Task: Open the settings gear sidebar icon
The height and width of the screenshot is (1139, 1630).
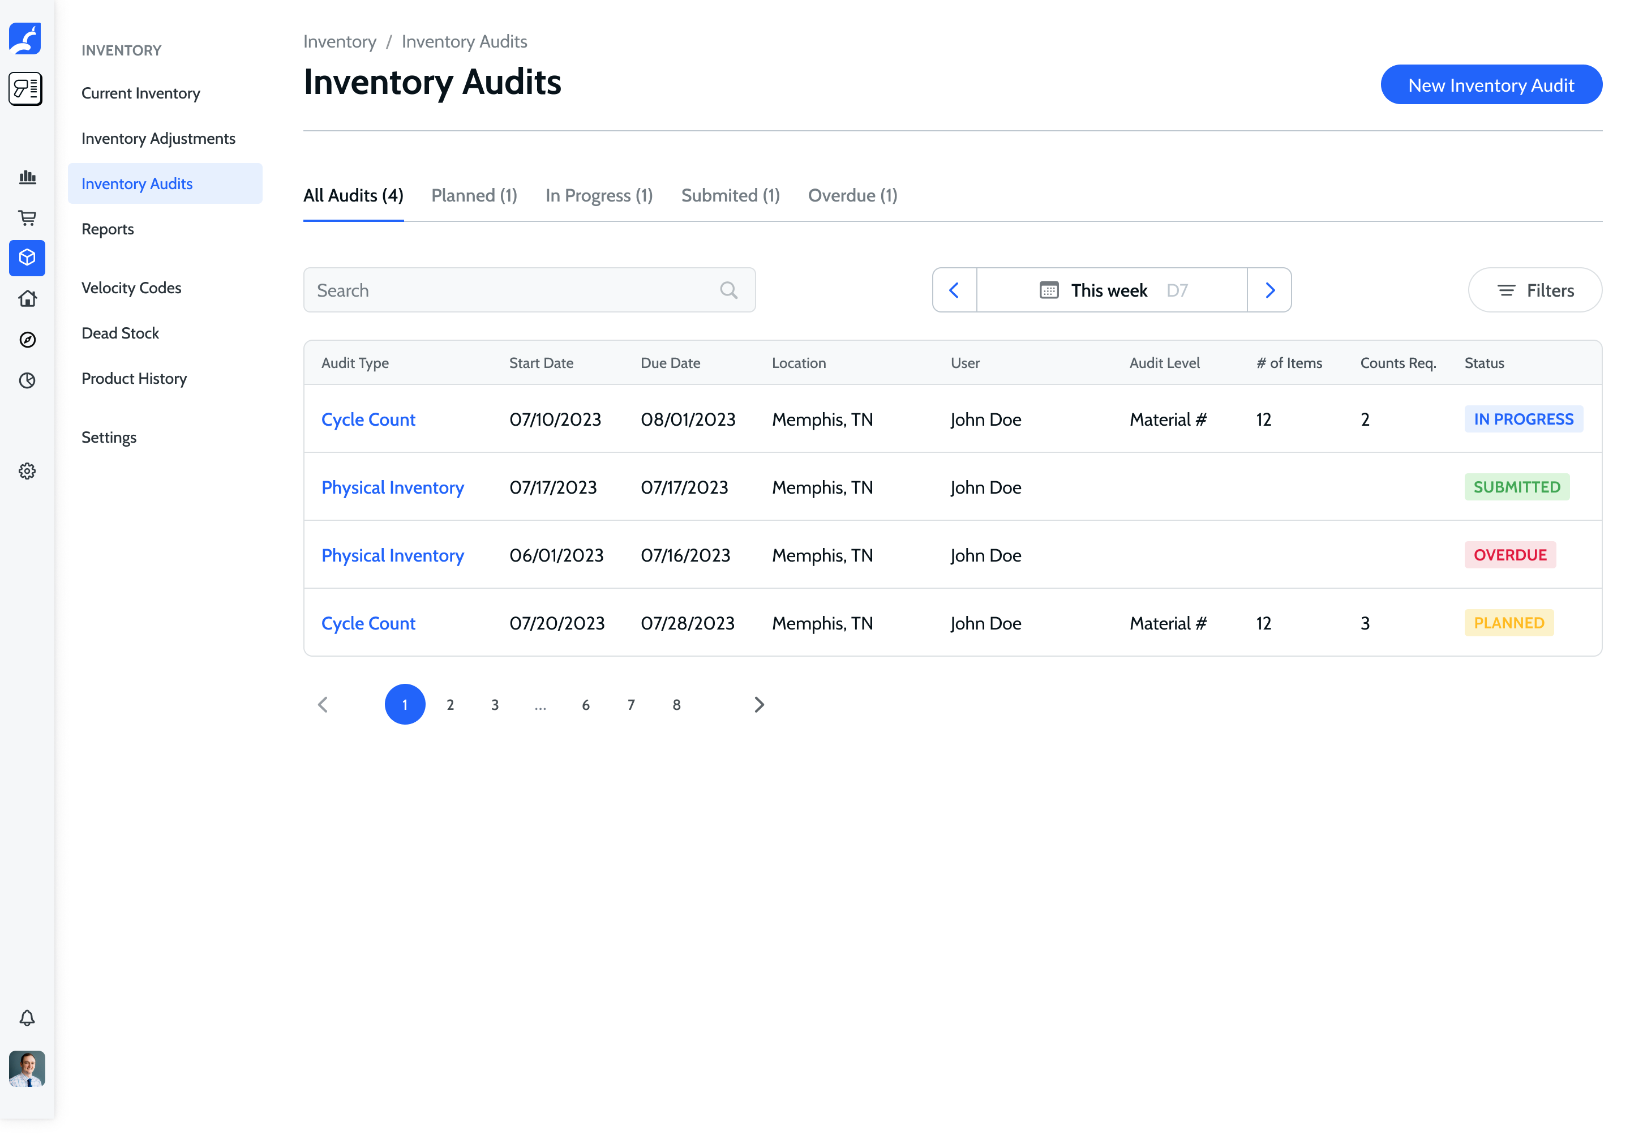Action: tap(27, 471)
